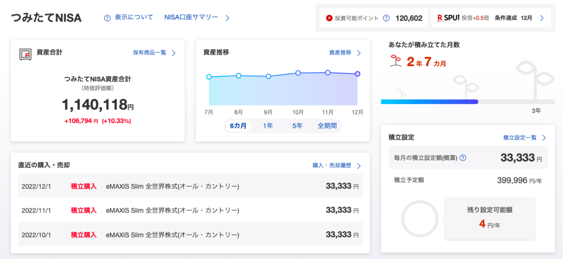Click the 12月 data point on chart
Screen dimensions: 563x259
[358, 74]
